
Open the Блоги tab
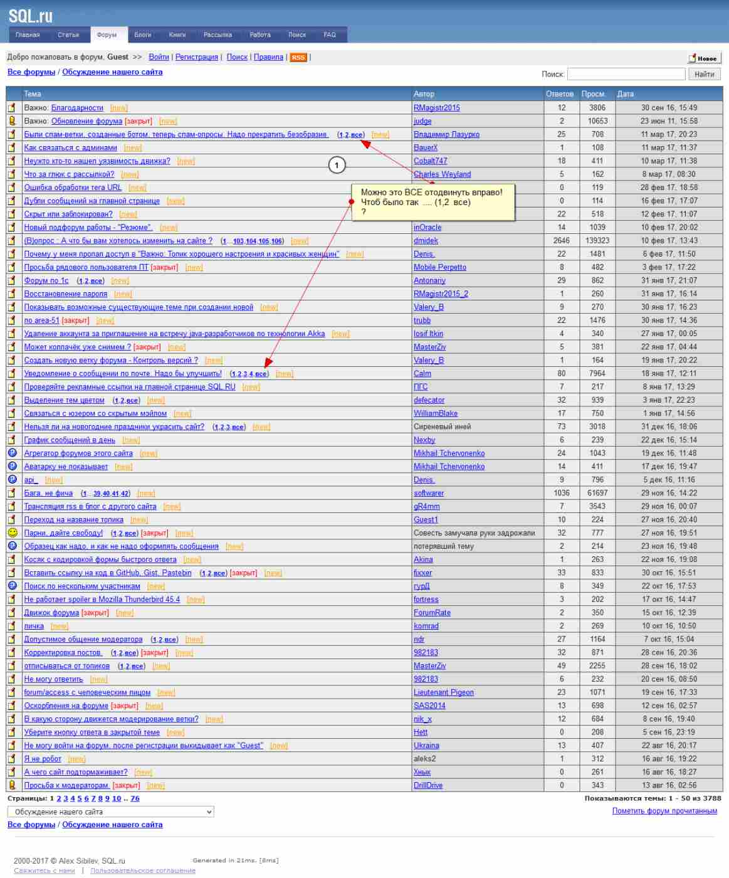point(143,35)
